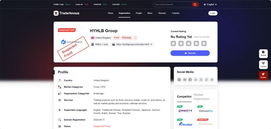Open Weibo social media icon
The height and width of the screenshot is (129, 271).
212,80
